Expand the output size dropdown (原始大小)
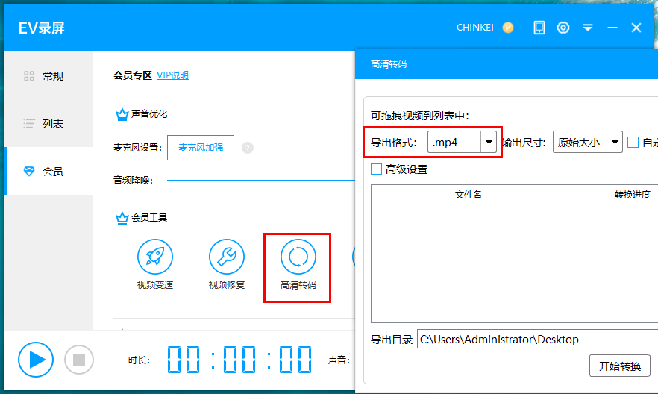658x394 pixels. tap(615, 142)
